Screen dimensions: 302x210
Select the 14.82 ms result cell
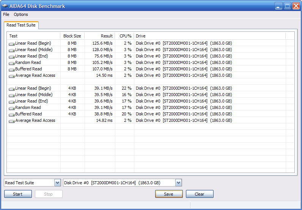tap(104, 120)
